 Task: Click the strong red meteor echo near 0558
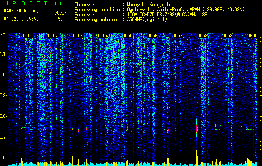tap(197, 129)
